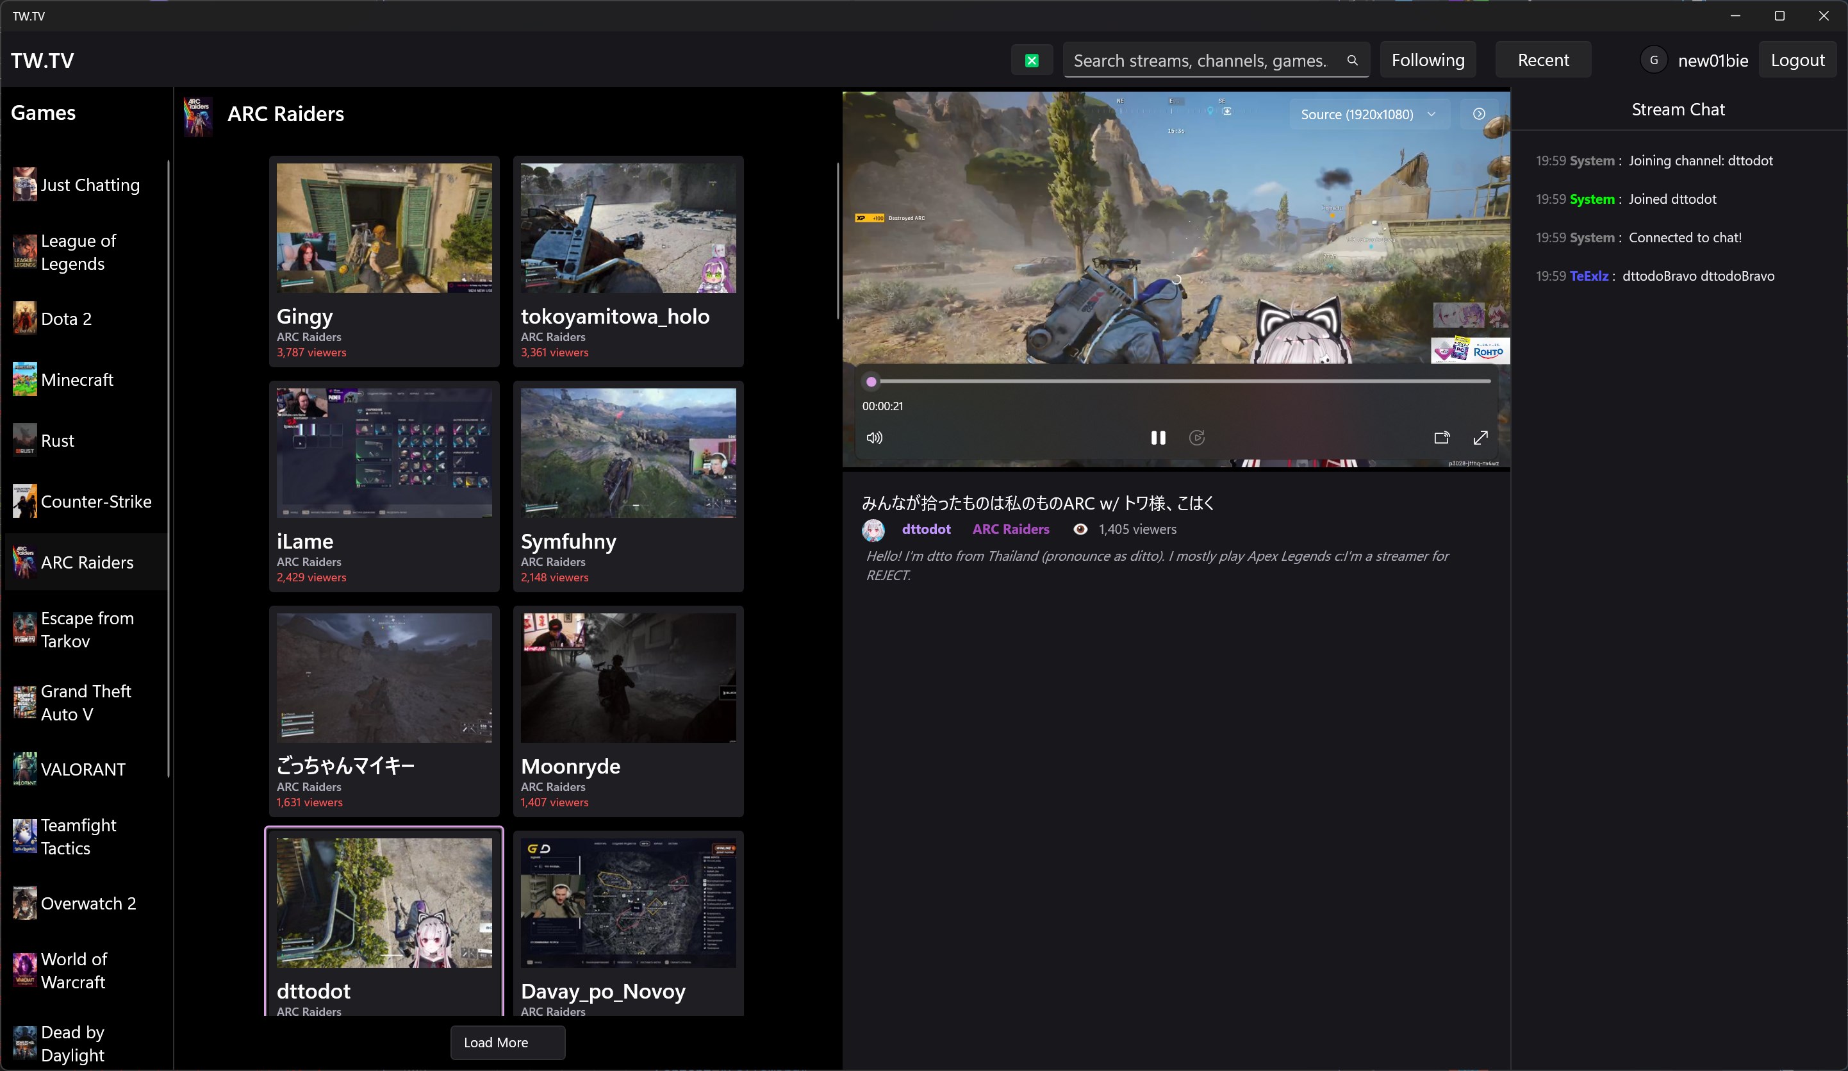Select Rust game icon
1848x1071 pixels.
[25, 440]
